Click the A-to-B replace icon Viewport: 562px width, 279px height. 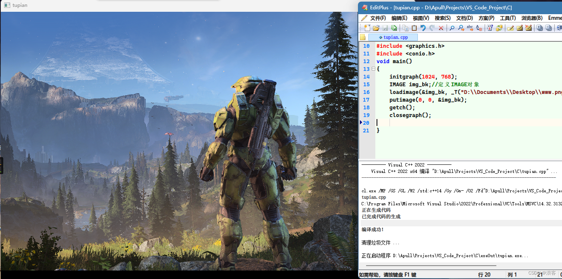(479, 28)
